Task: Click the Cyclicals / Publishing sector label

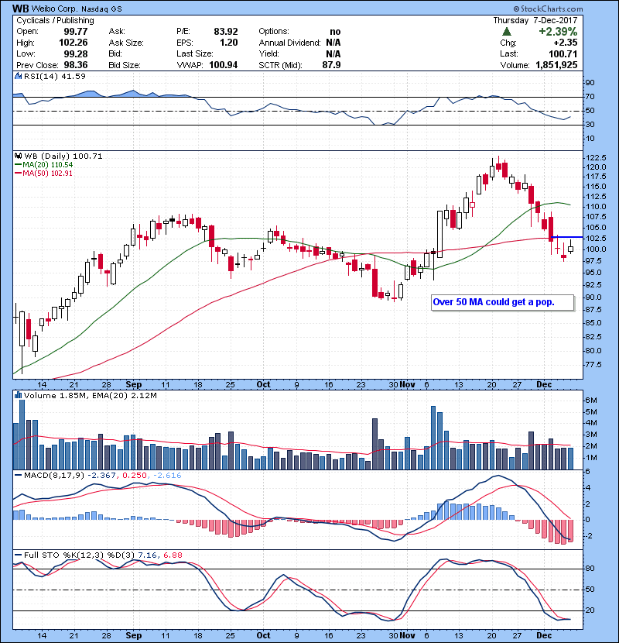Action: point(55,20)
